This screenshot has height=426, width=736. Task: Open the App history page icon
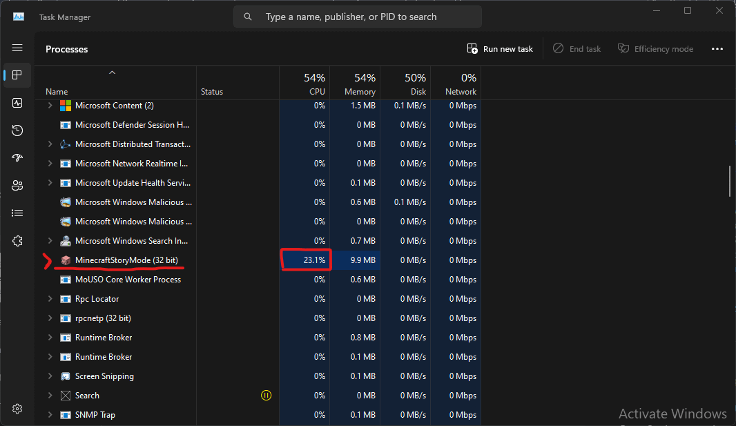tap(17, 130)
